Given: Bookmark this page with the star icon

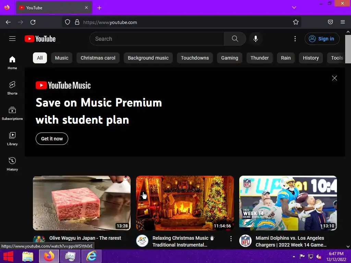Looking at the screenshot, I should [296, 22].
